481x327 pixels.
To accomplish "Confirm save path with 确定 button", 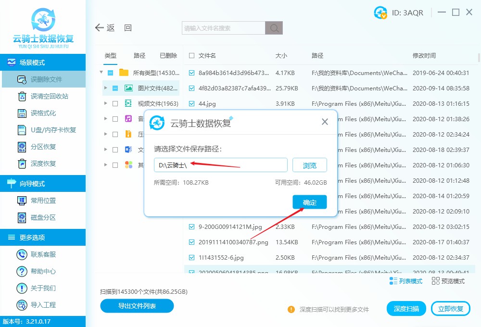I will pos(309,202).
